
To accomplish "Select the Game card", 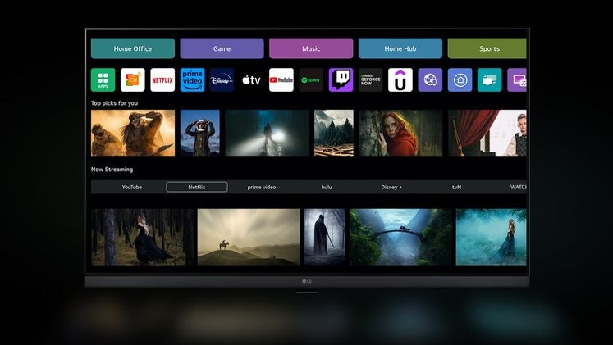I will tap(222, 48).
